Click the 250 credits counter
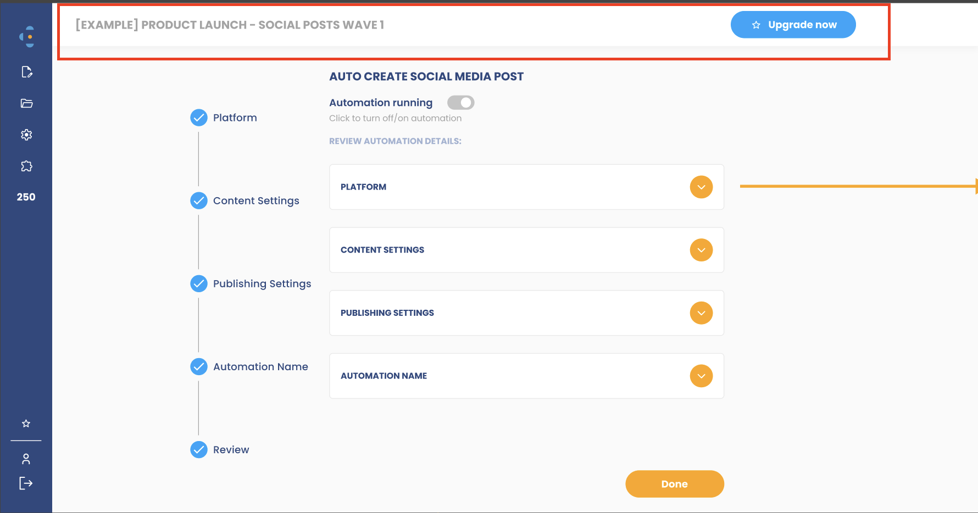The width and height of the screenshot is (978, 513). click(26, 197)
